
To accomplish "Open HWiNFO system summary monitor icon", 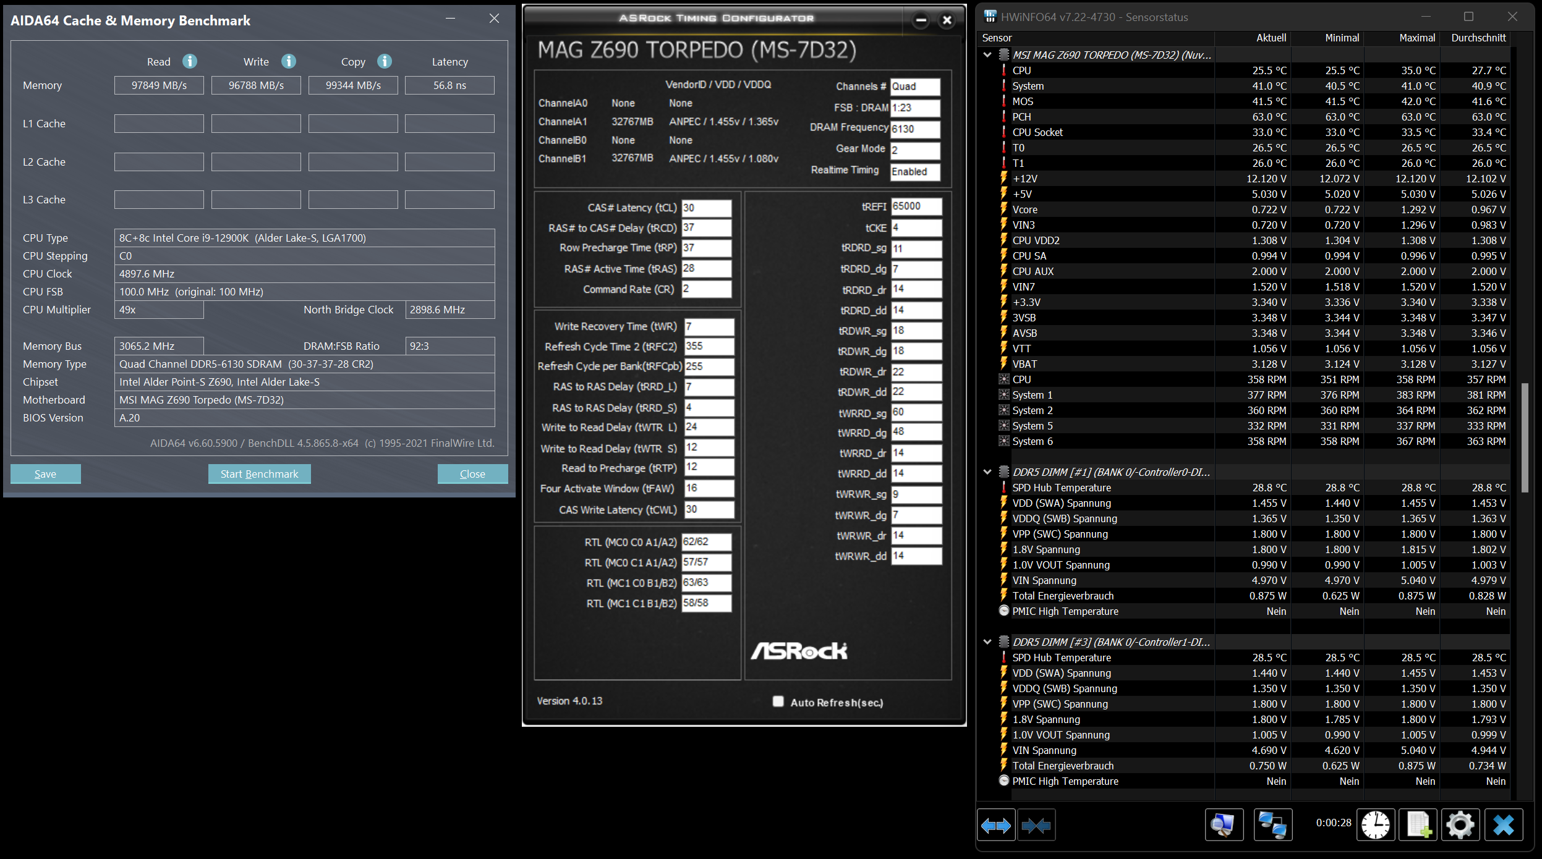I will pyautogui.click(x=1224, y=825).
